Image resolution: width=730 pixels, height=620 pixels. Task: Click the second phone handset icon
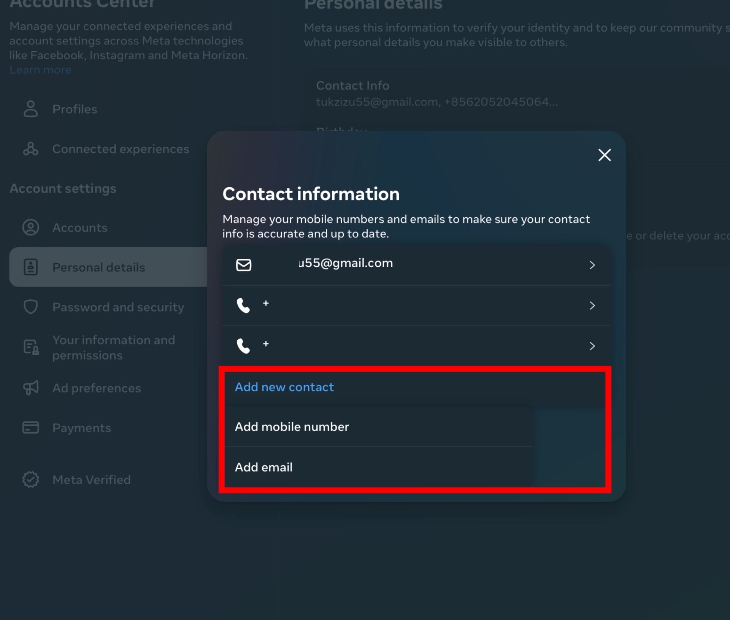click(x=243, y=346)
